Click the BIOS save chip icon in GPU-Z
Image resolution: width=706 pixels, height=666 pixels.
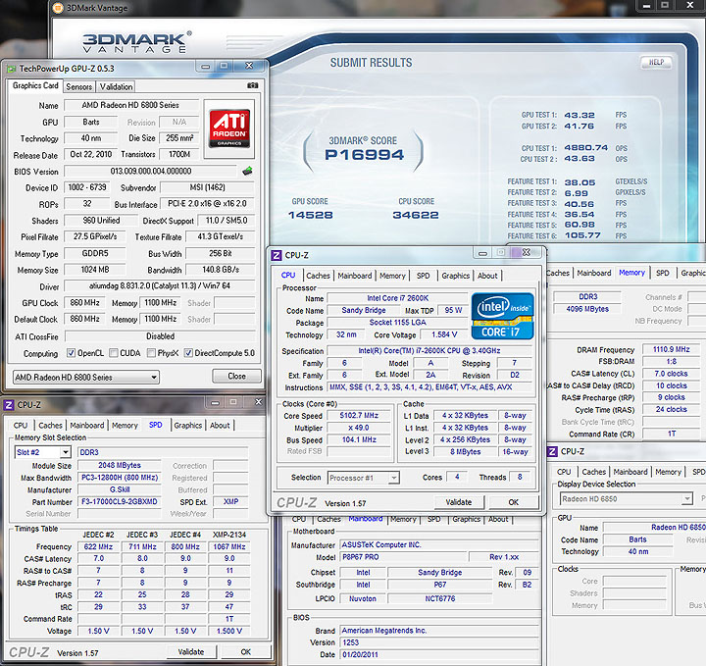247,171
